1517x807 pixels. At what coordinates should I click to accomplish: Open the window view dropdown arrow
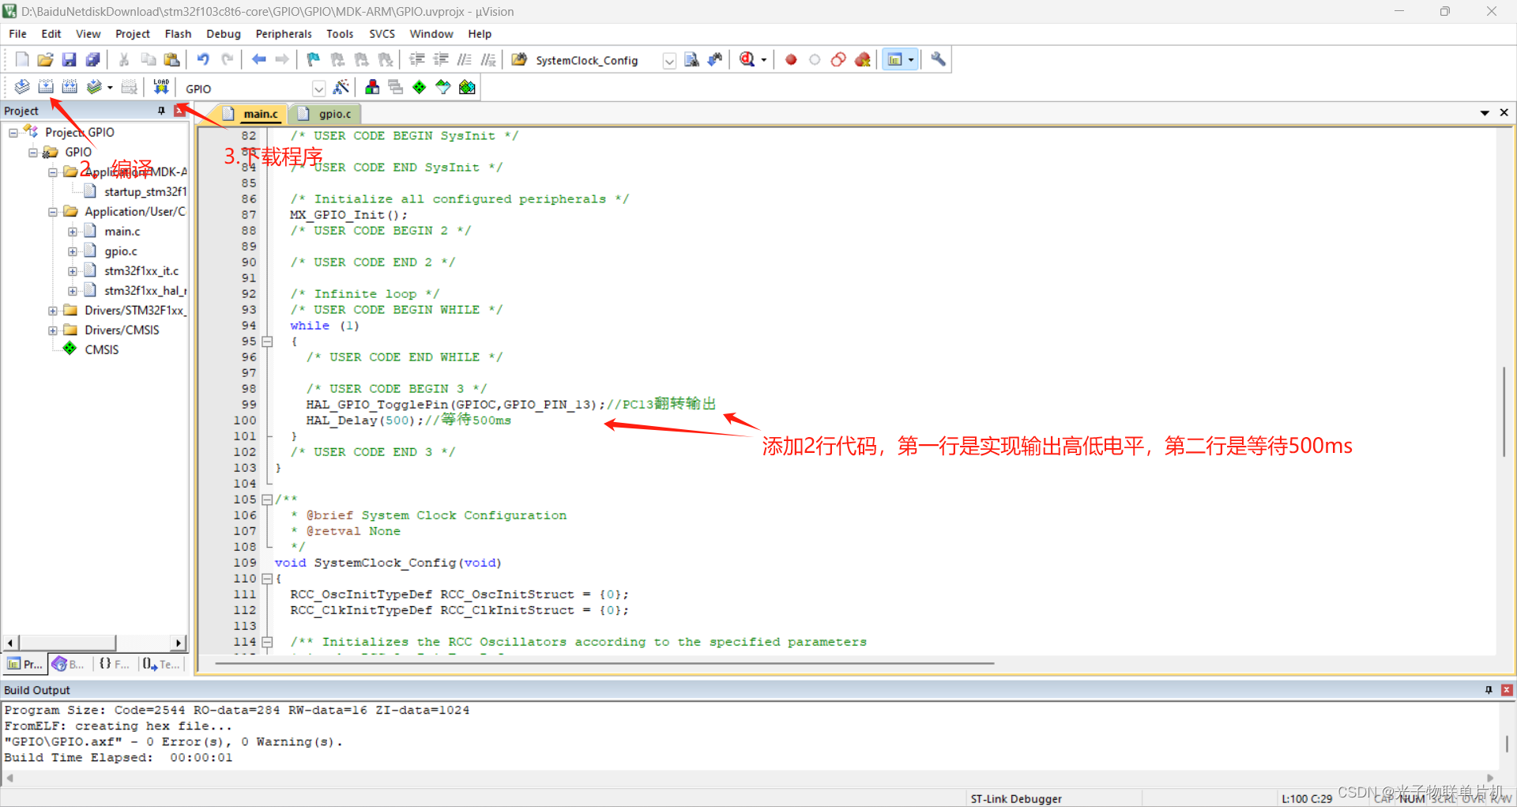coord(911,60)
